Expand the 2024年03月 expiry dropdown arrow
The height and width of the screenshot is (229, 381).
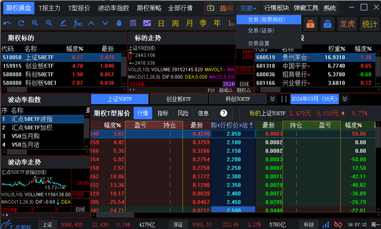345,99
